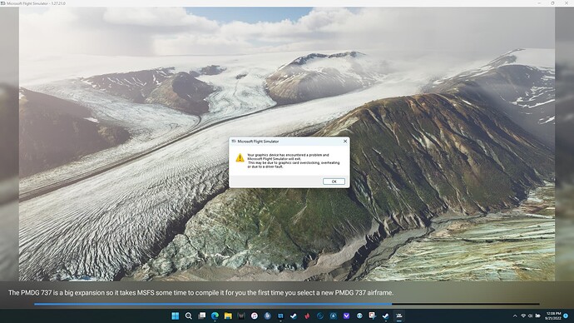This screenshot has width=574, height=323.
Task: Expand the hidden system tray icons chevron
Action: point(515,316)
